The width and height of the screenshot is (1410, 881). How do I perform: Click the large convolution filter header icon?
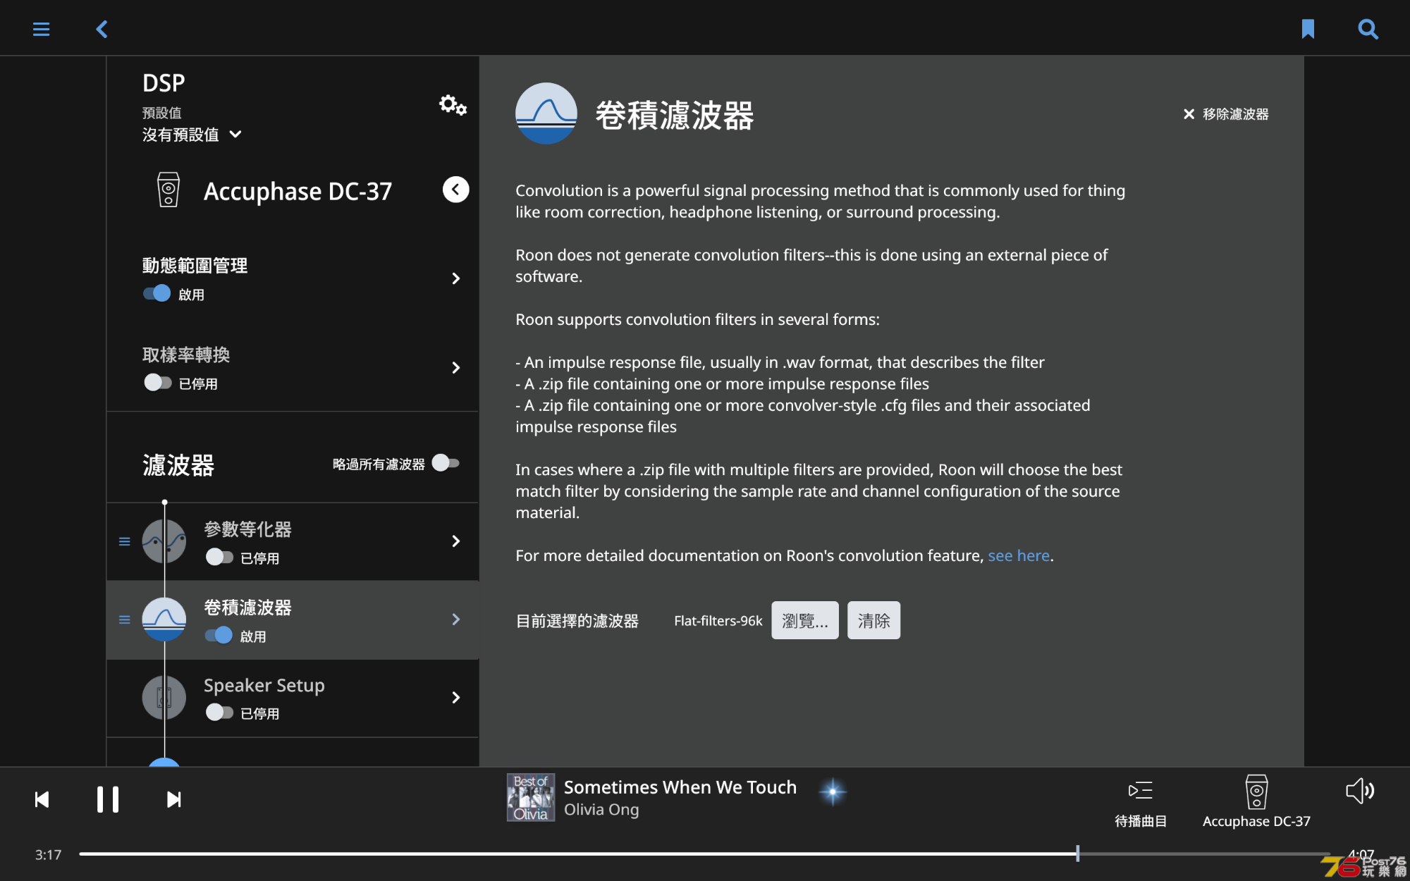coord(546,113)
